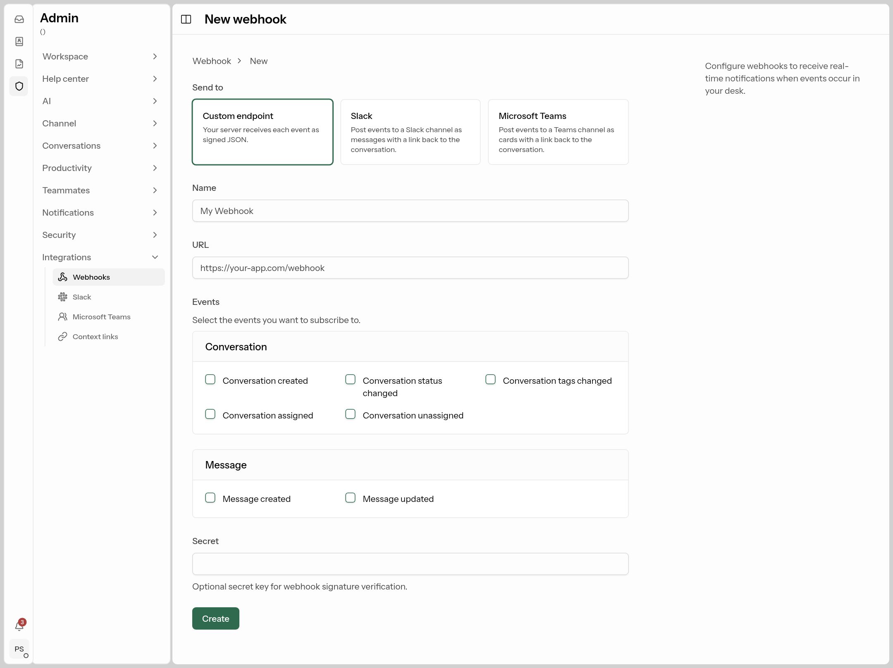Enable the Conversation tags changed checkbox

490,379
